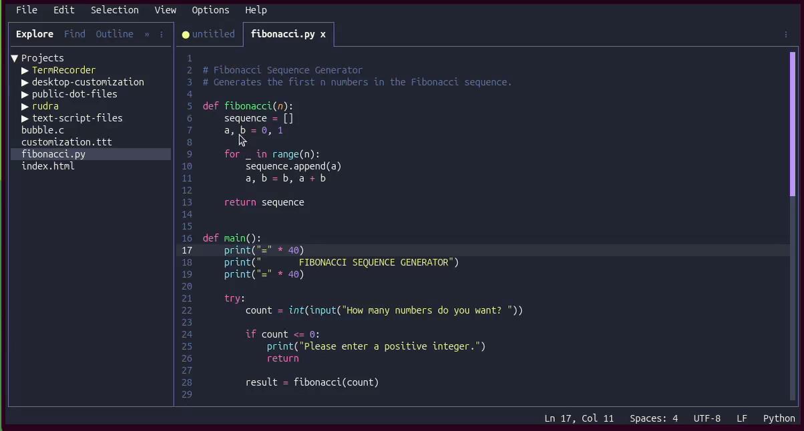Open the Options menu
Image resolution: width=804 pixels, height=431 pixels.
point(210,10)
